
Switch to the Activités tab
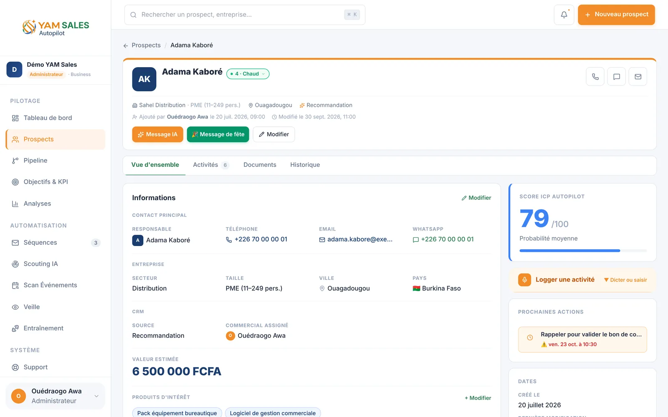tap(211, 165)
